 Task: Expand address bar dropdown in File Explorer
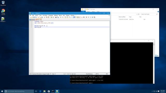[137, 14]
